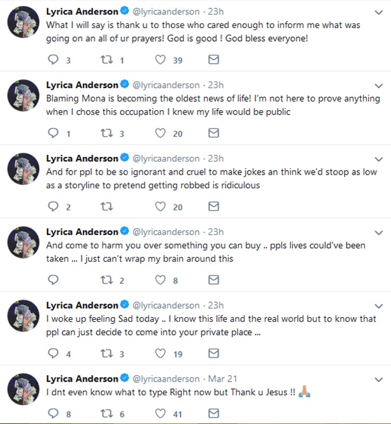
Task: Retweet the 'Blaming Mona' tweet
Action: [107, 133]
